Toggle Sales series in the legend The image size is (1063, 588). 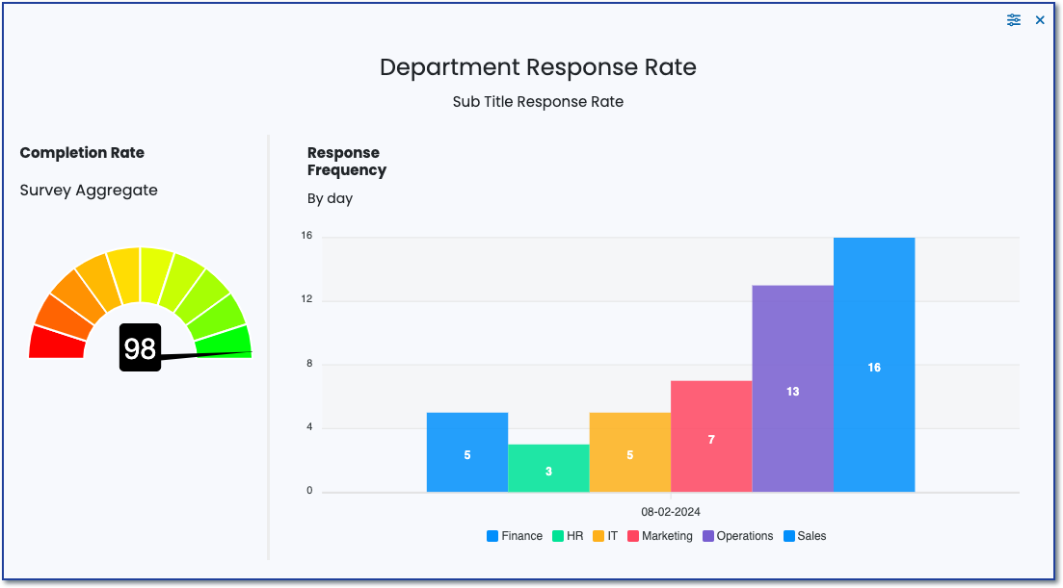click(805, 536)
